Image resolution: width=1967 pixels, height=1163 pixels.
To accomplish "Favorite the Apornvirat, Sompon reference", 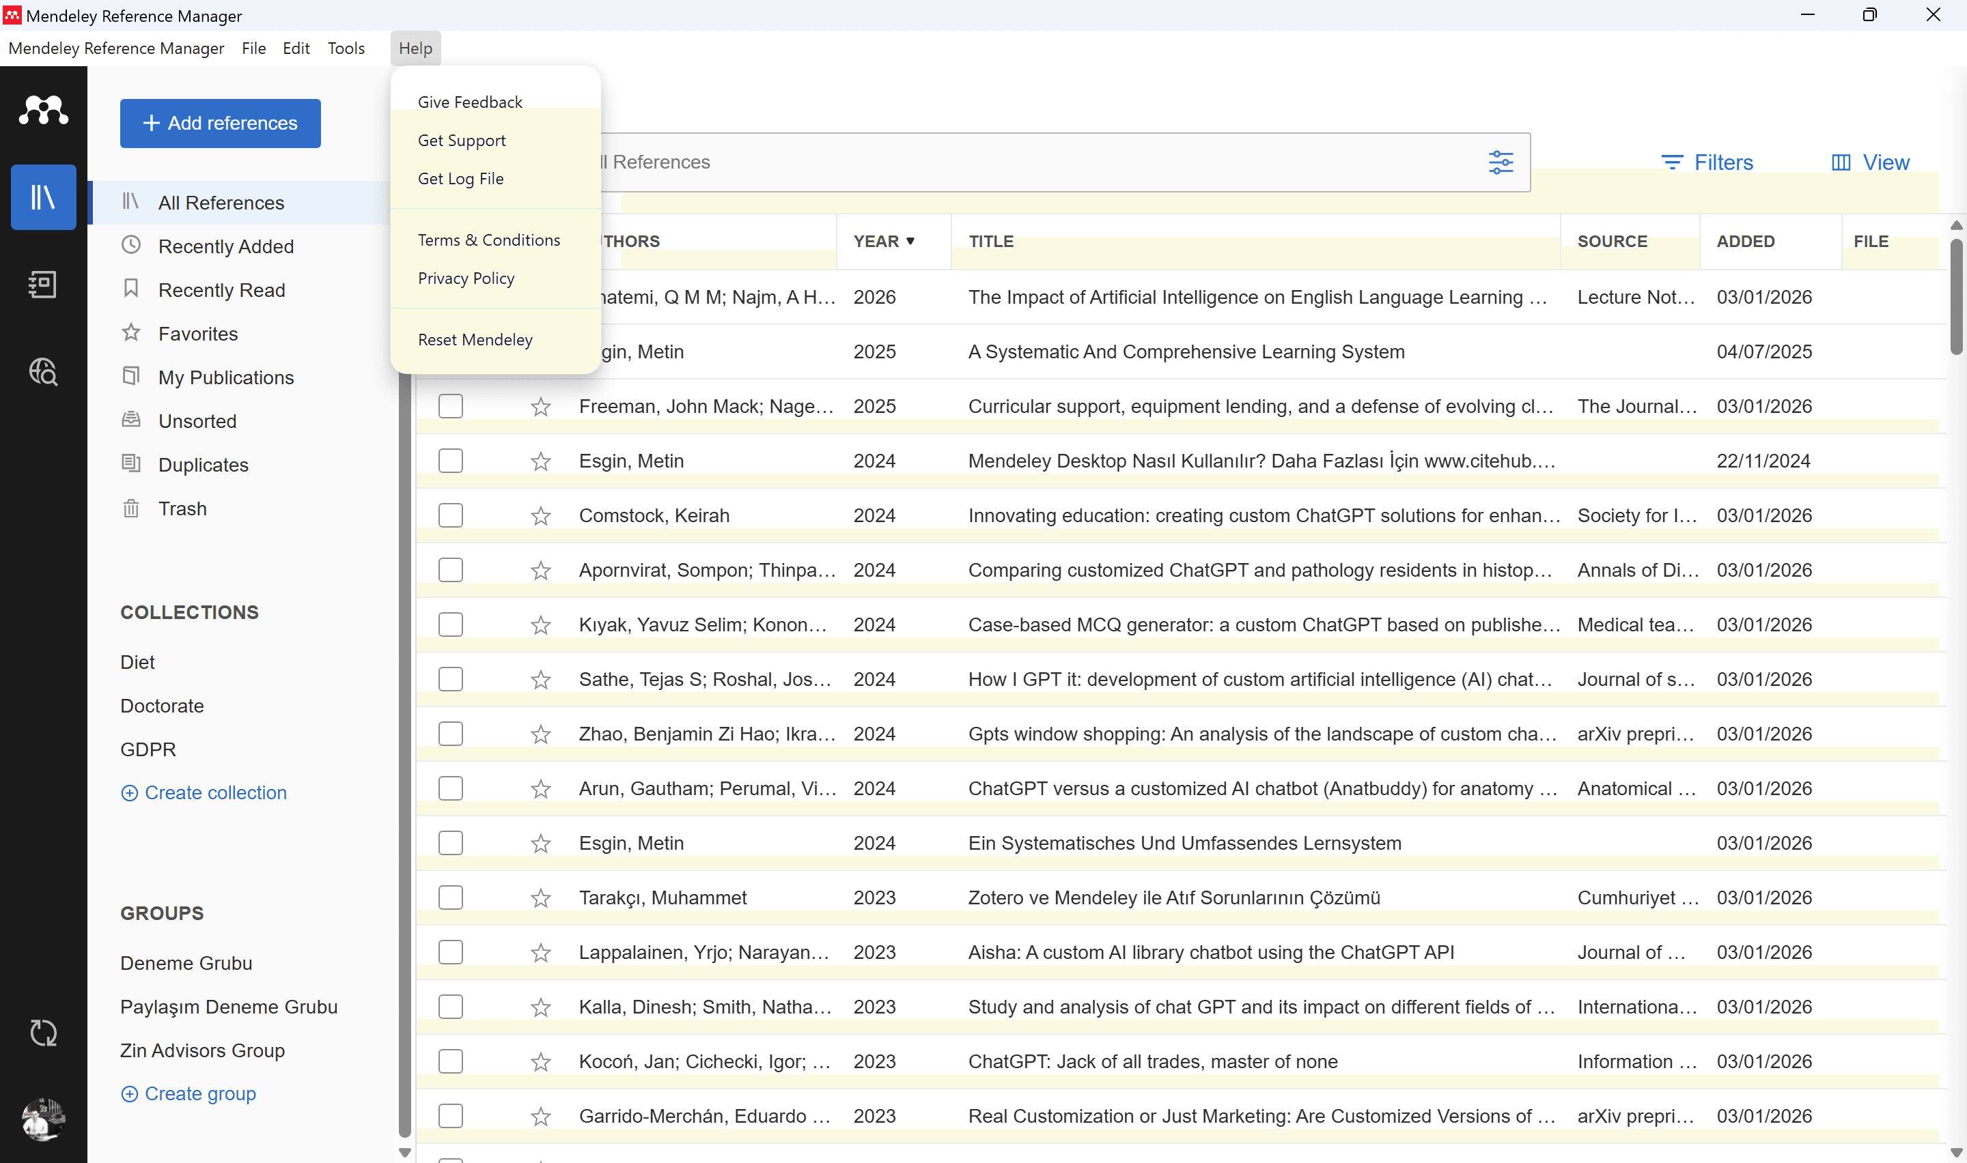I will tap(540, 571).
